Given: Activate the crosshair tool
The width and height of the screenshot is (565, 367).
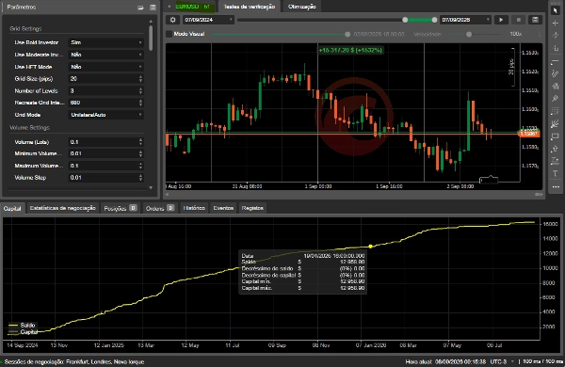Looking at the screenshot, I should (x=556, y=23).
